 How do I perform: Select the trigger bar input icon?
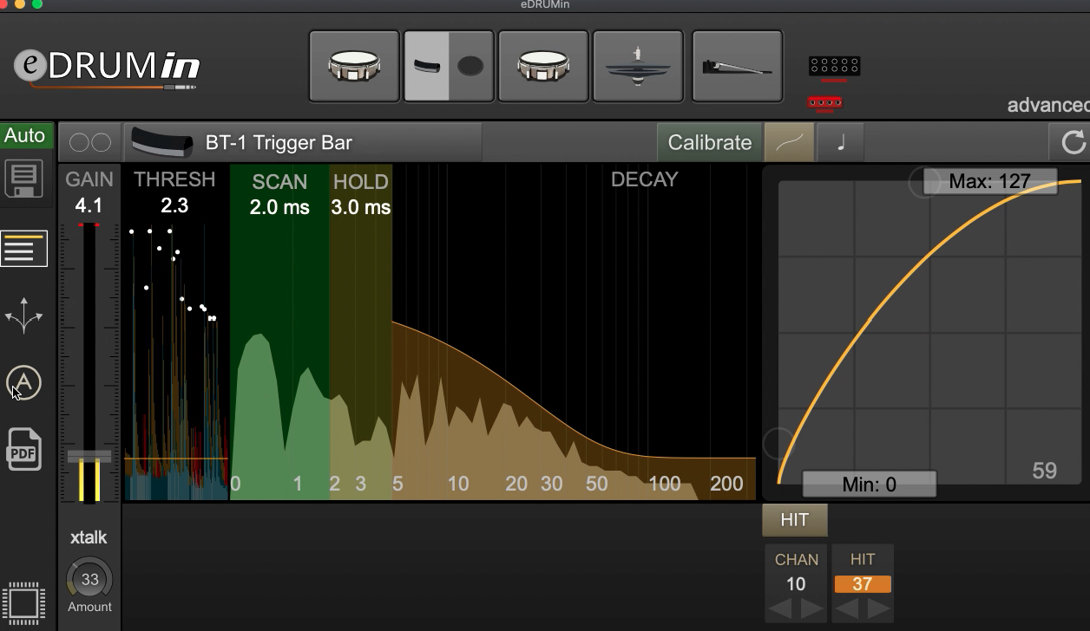coord(426,67)
